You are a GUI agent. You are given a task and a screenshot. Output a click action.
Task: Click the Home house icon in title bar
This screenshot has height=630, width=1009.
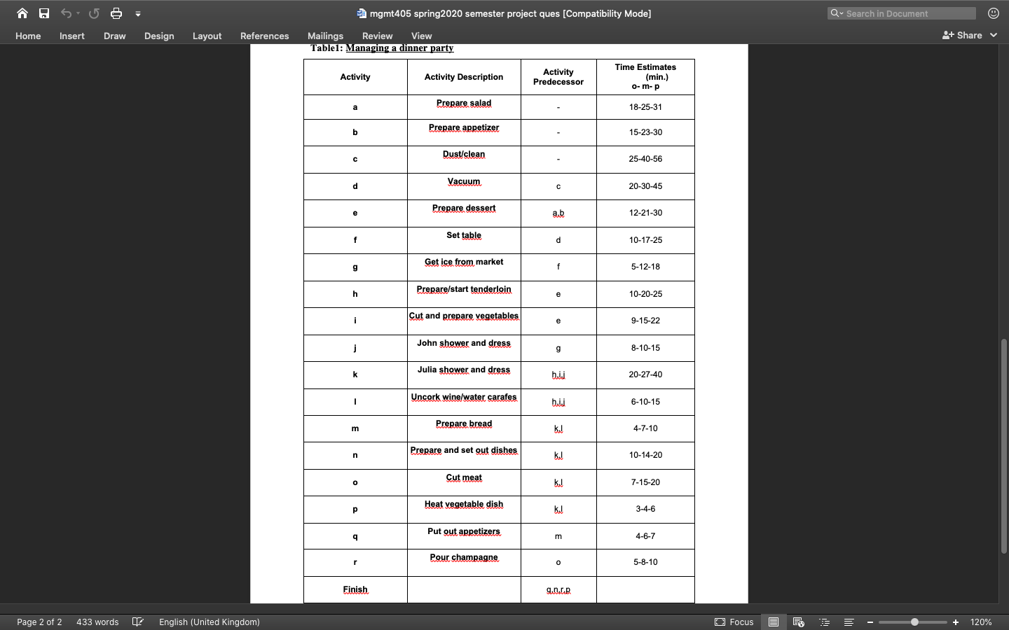pyautogui.click(x=22, y=13)
